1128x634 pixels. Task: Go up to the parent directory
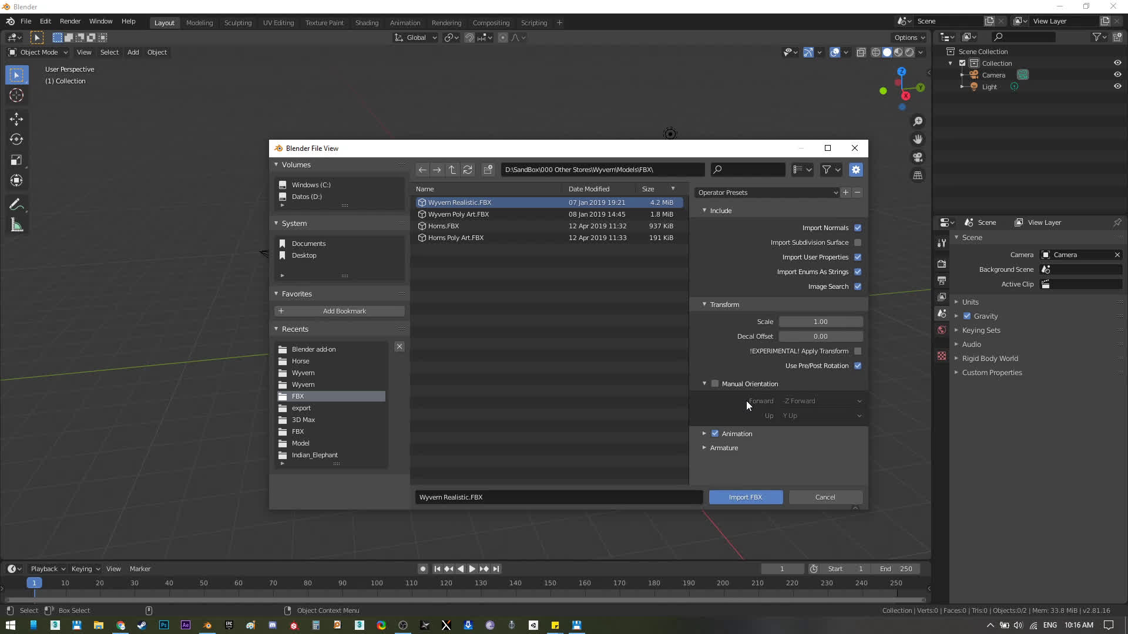pyautogui.click(x=452, y=170)
